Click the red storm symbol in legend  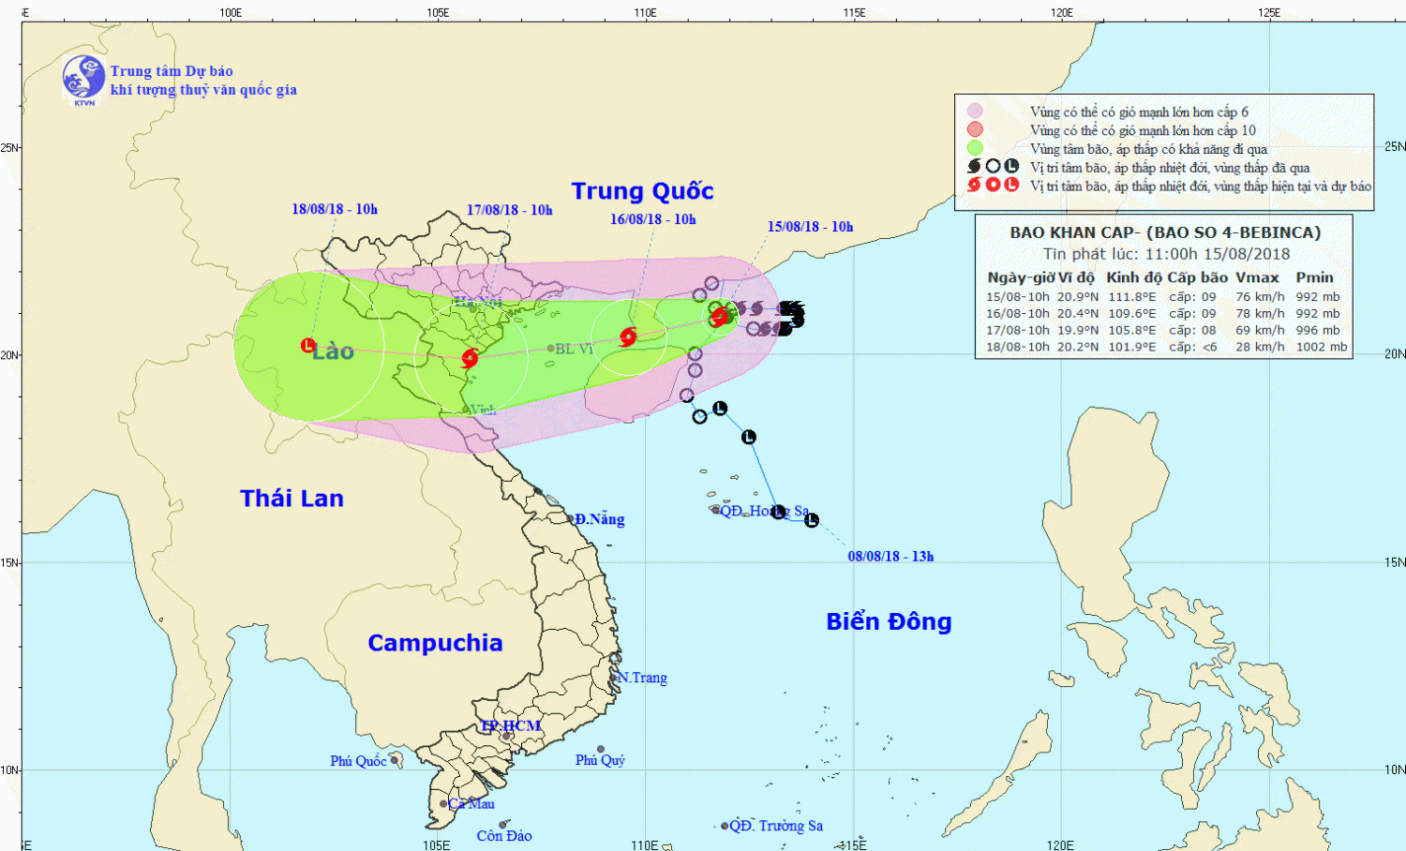tap(974, 185)
